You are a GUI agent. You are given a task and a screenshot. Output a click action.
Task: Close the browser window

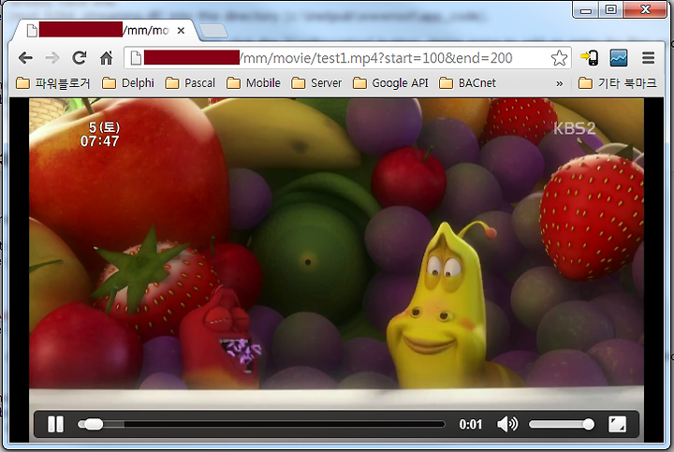pos(645,9)
